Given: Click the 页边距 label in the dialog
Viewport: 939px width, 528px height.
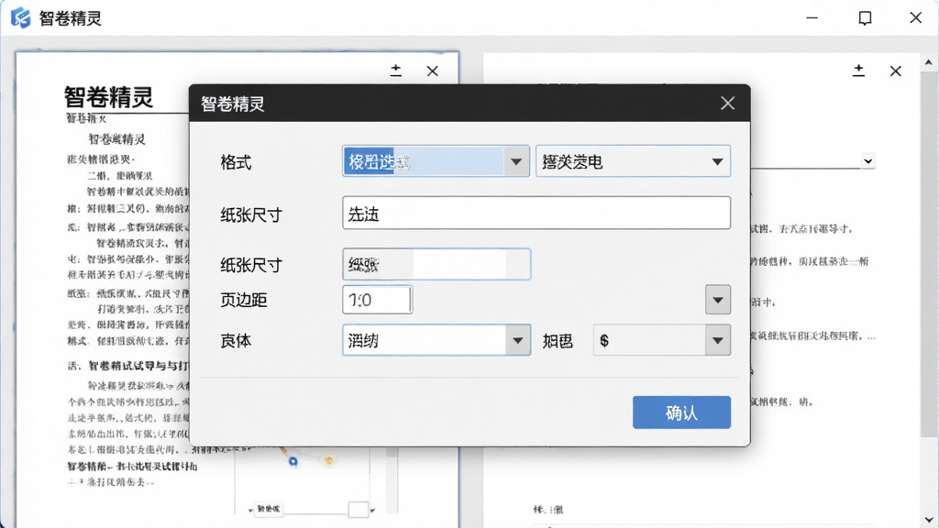Looking at the screenshot, I should coord(244,300).
